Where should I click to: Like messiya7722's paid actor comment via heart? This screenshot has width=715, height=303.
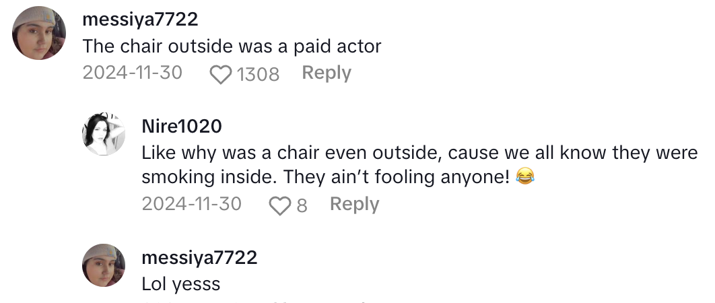[x=221, y=74]
